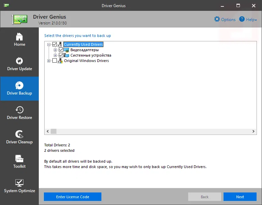This screenshot has width=262, height=205.
Task: Open Driver Cleanup label
Action: (19, 142)
